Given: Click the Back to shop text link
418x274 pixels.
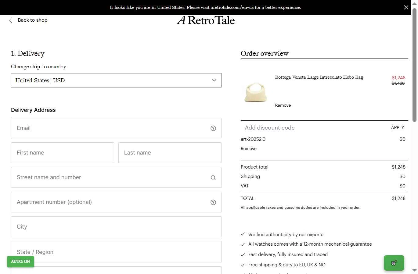Looking at the screenshot, I should point(33,20).
